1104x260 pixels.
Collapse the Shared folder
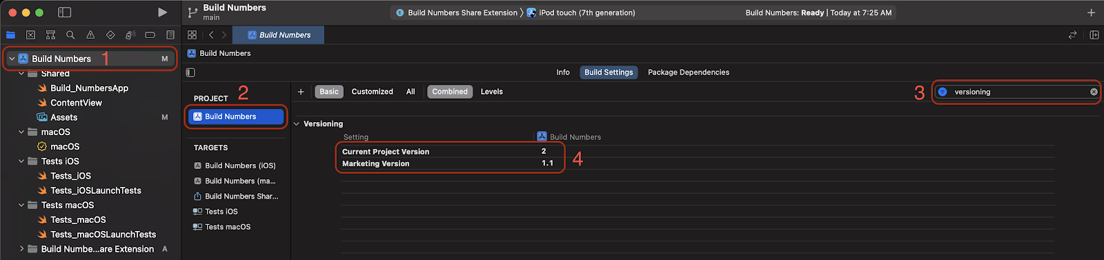pos(21,73)
